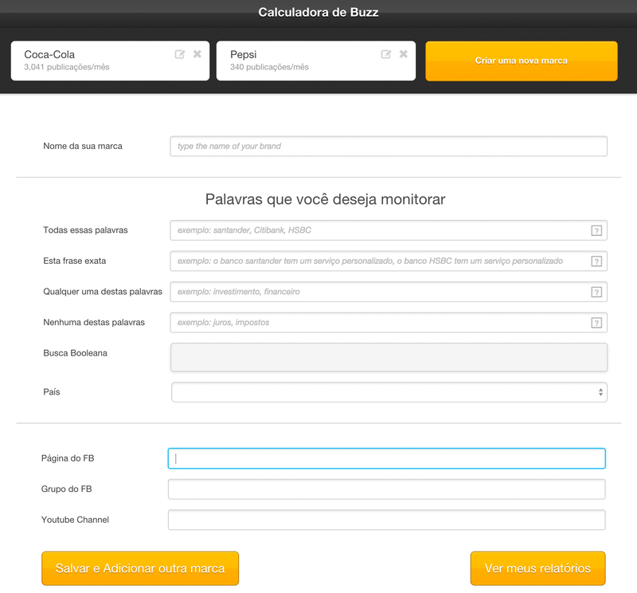Open Ver meus relatórios
Image resolution: width=637 pixels, height=593 pixels.
click(x=537, y=568)
